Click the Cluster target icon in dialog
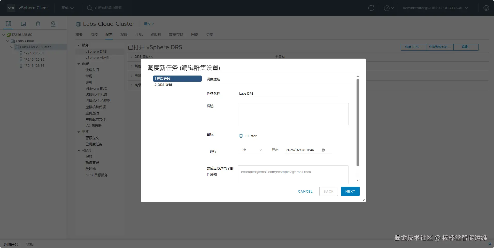This screenshot has height=248, width=494. click(x=241, y=136)
